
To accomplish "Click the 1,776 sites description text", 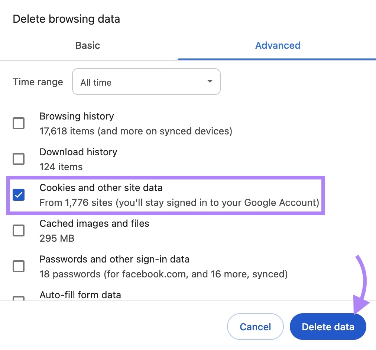I will pos(179,203).
